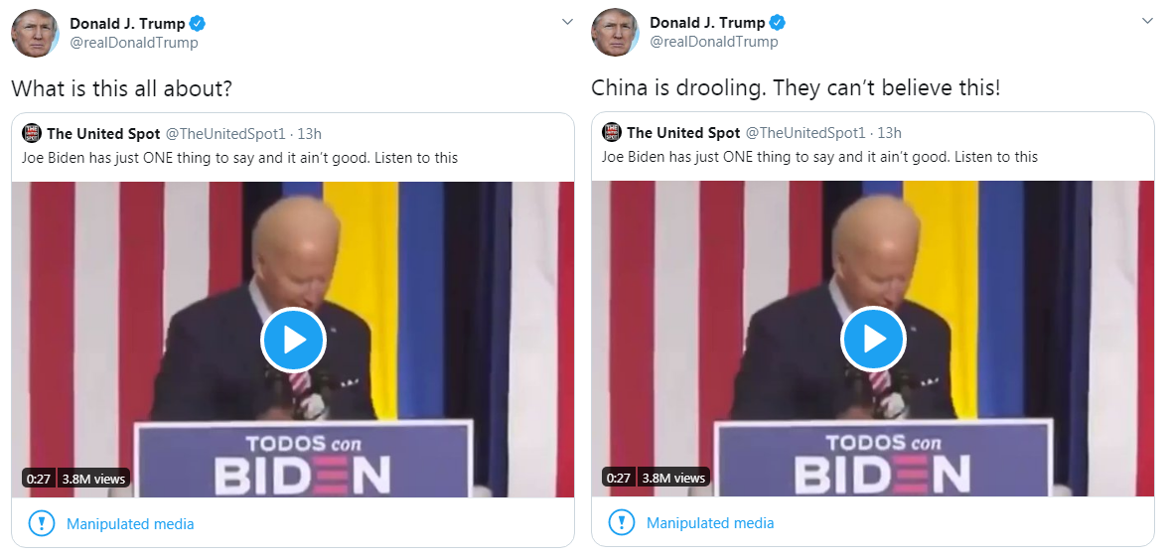This screenshot has width=1168, height=556.
Task: Click the 3.8M views label on the left video
Action: [x=93, y=478]
